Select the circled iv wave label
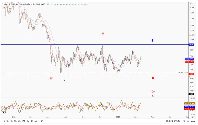This screenshot has height=125, width=198. tap(103, 34)
